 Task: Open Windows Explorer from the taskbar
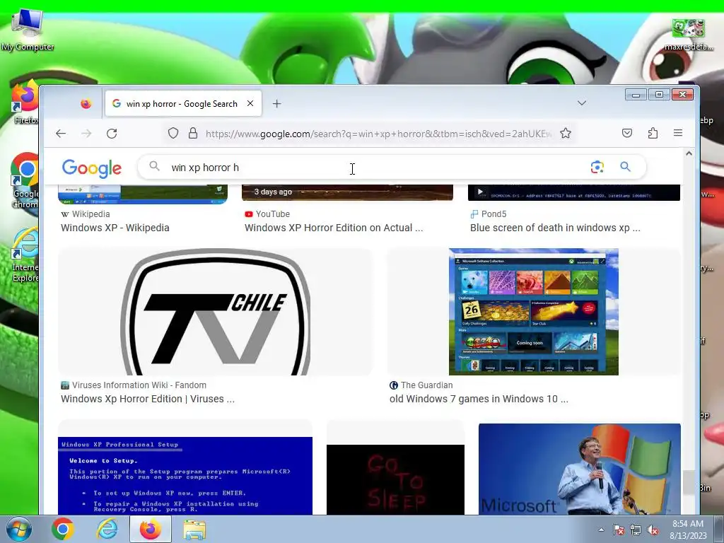pyautogui.click(x=194, y=529)
